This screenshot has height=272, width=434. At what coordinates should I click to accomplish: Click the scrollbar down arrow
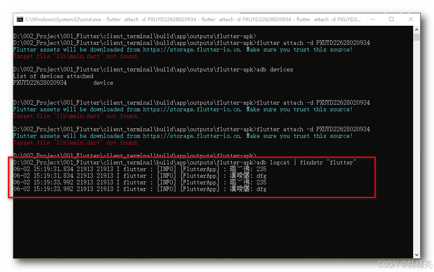click(x=417, y=255)
